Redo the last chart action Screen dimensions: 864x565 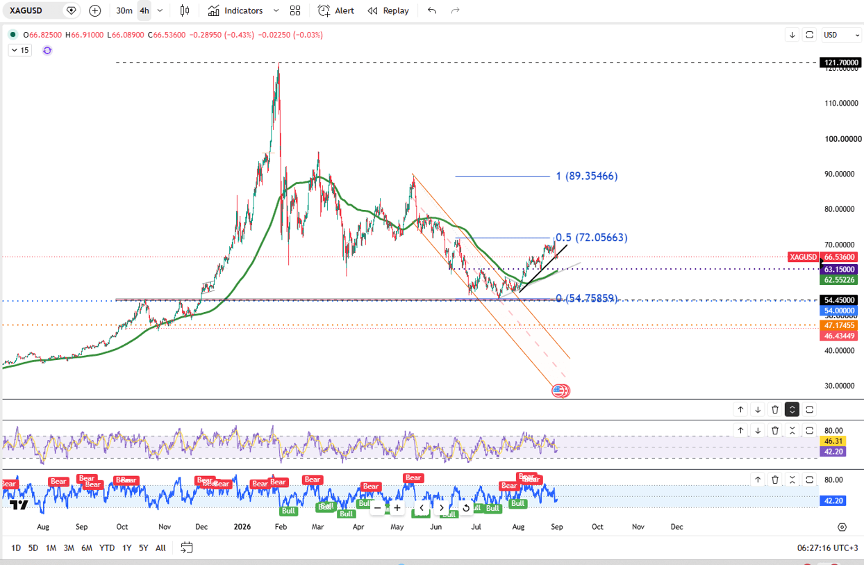coord(456,10)
